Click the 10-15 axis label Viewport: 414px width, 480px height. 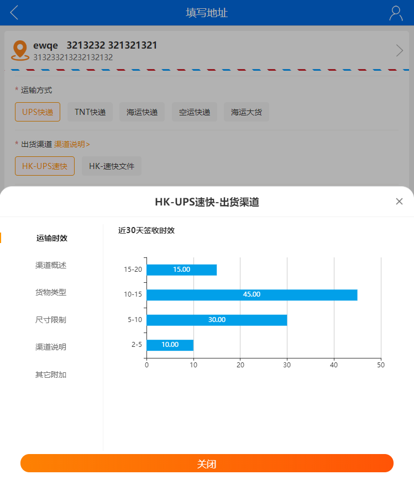[x=133, y=294]
